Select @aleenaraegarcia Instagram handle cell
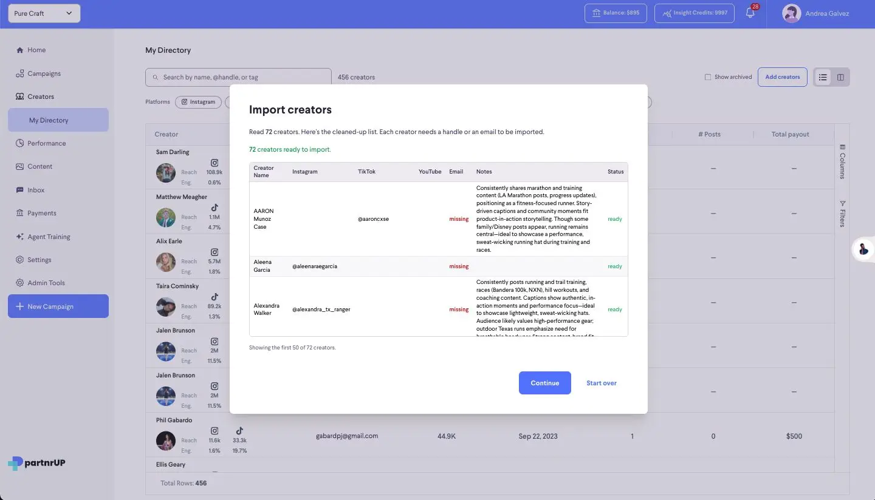The width and height of the screenshot is (875, 500). coord(315,266)
